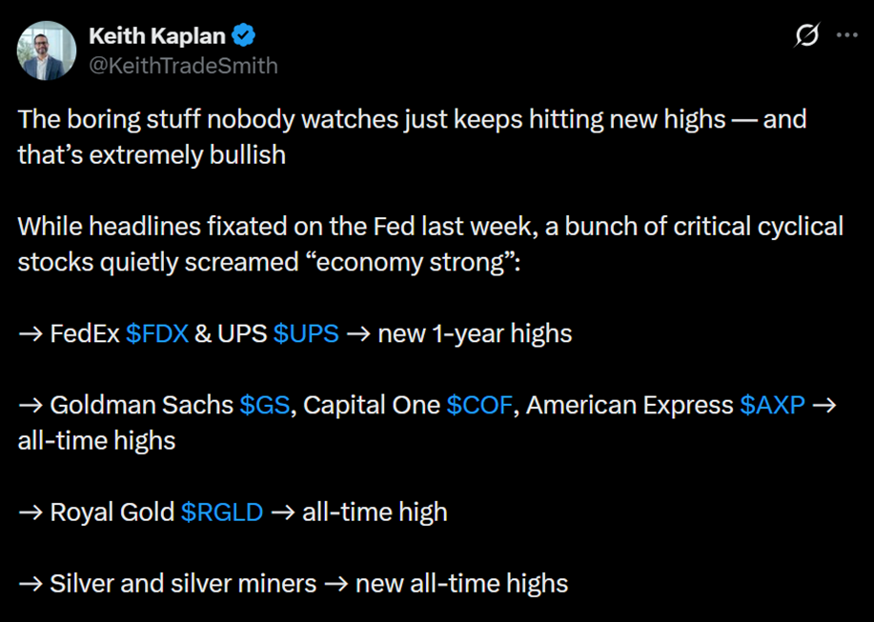Open the $FDX cashtag
The image size is (874, 622).
(x=157, y=334)
